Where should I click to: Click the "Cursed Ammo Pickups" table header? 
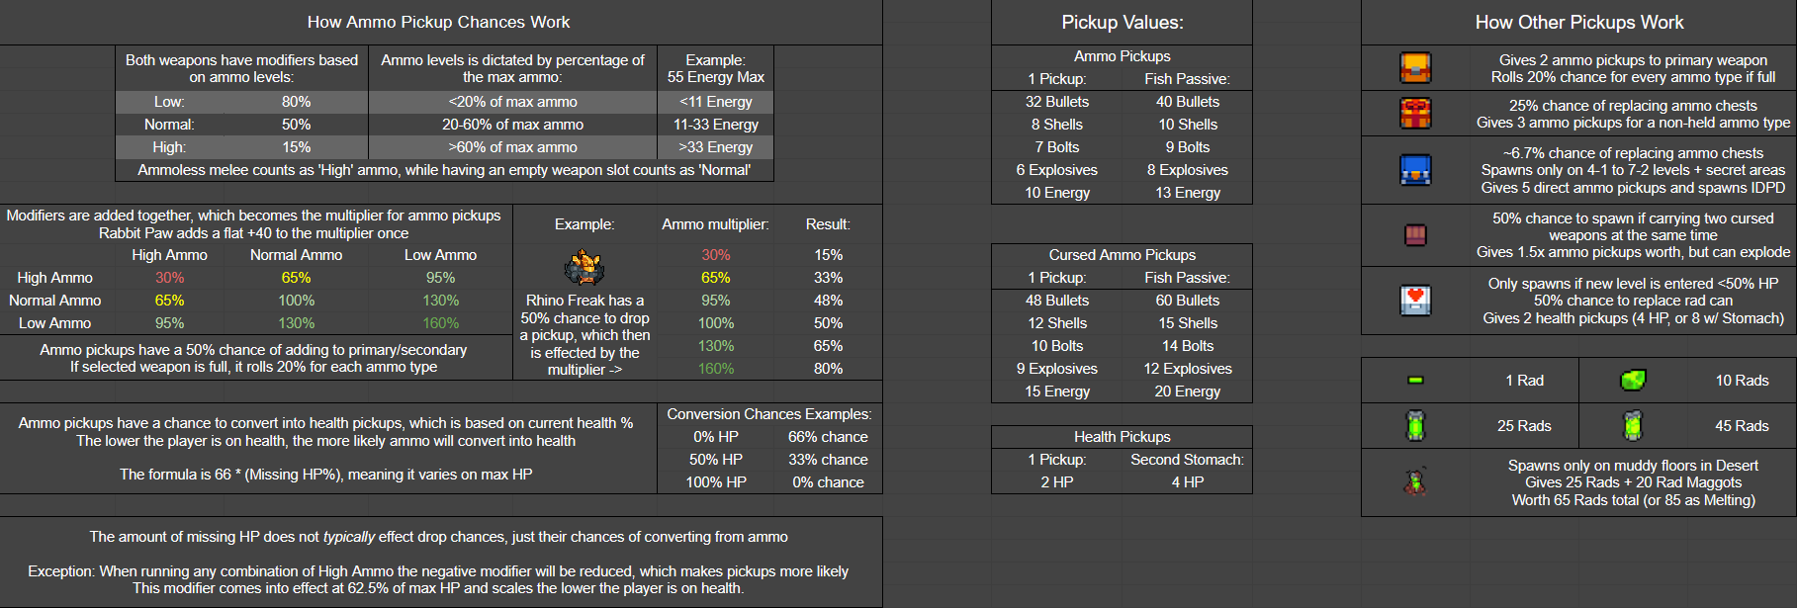click(x=1122, y=255)
